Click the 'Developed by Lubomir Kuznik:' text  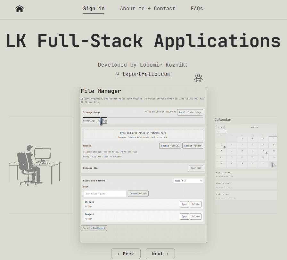coord(143,65)
